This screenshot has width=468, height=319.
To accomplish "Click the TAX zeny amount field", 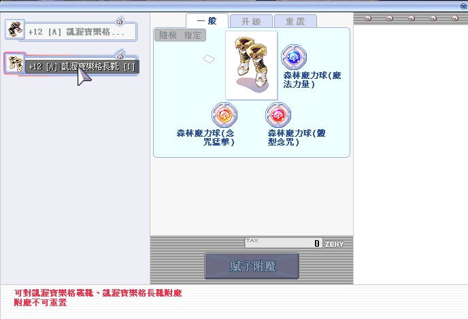I will [283, 243].
